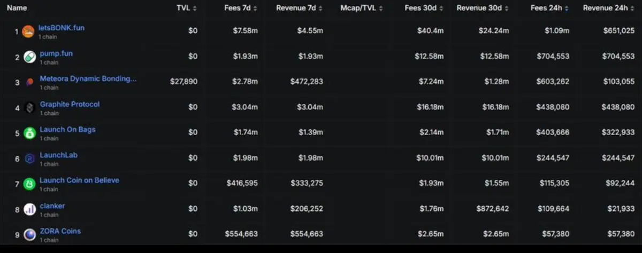Click the Launch On Bags green icon

point(30,133)
